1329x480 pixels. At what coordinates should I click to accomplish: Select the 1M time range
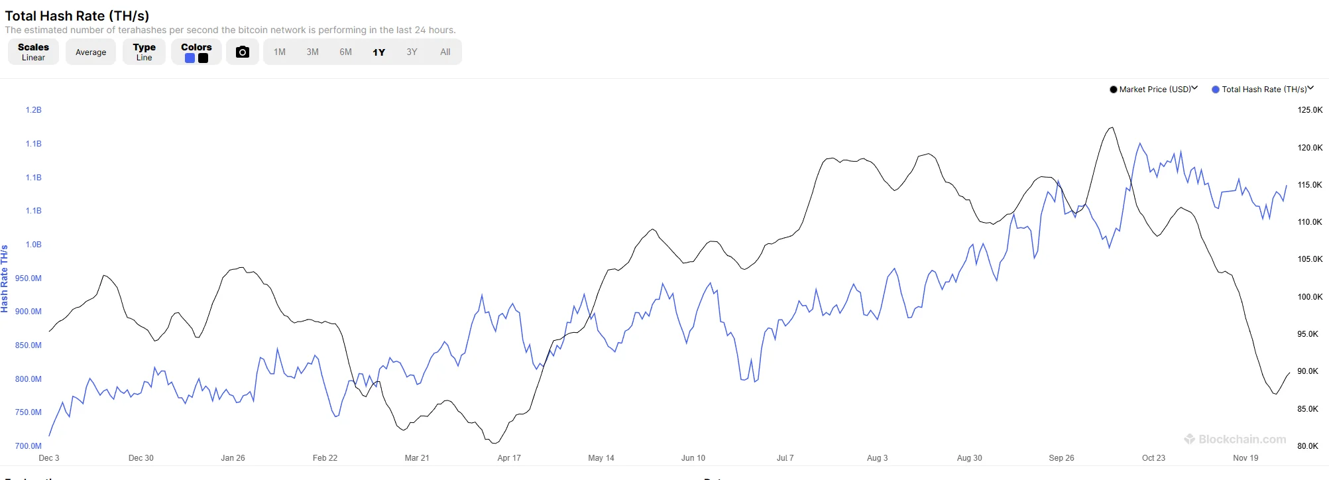click(280, 52)
